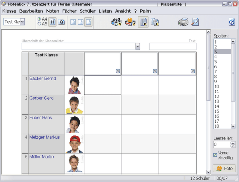The width and height of the screenshot is (239, 182).
Task: Select portrait format H icon
Action: 52,22
